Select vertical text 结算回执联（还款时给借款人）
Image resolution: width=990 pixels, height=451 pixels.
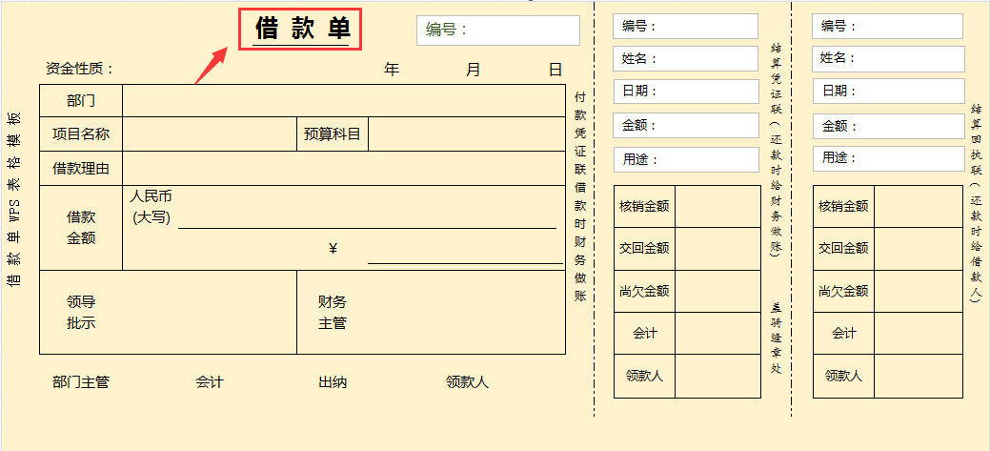(x=977, y=204)
